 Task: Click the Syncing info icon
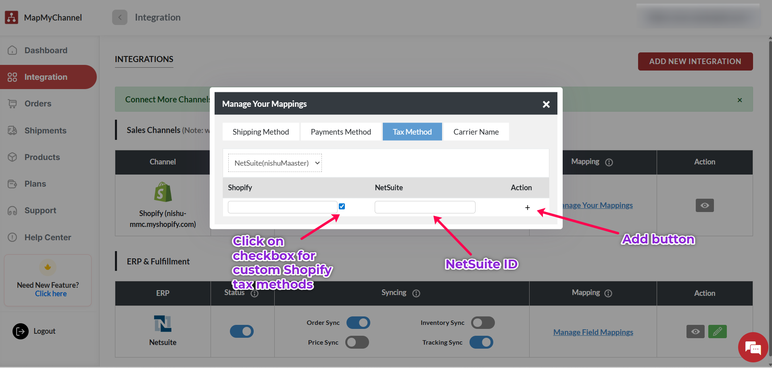(416, 293)
